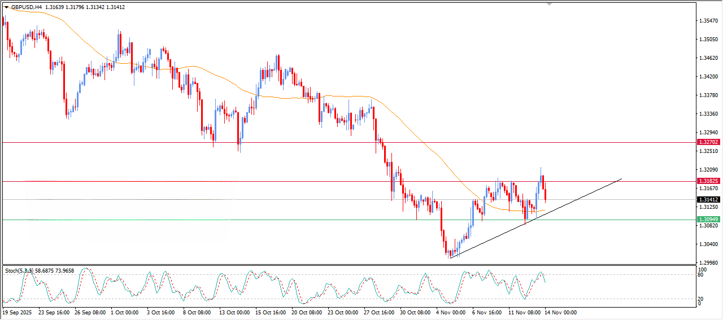The width and height of the screenshot is (723, 320).
Task: Click the 1.35470 price scale value
Action: click(x=708, y=21)
